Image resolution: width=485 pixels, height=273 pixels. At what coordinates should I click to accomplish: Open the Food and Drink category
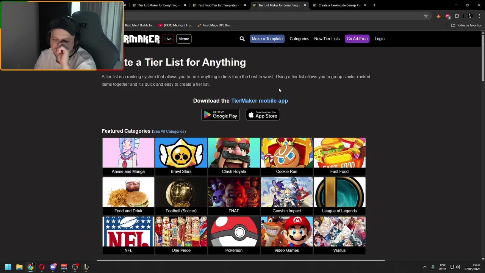(128, 196)
